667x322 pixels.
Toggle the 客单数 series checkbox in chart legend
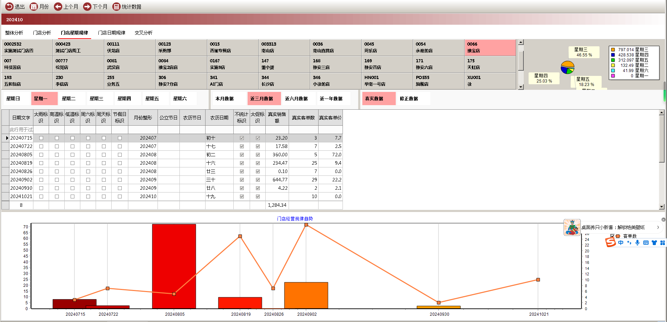(612, 236)
